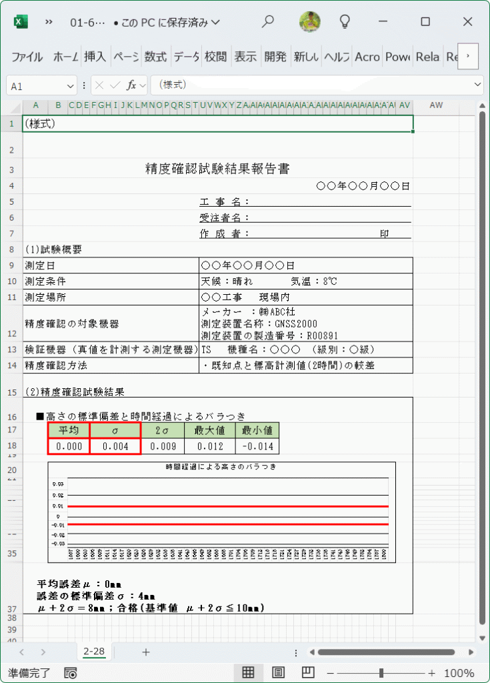Viewport: 490px width, 683px height.
Task: Click the 最大値 header cell
Action: click(209, 430)
